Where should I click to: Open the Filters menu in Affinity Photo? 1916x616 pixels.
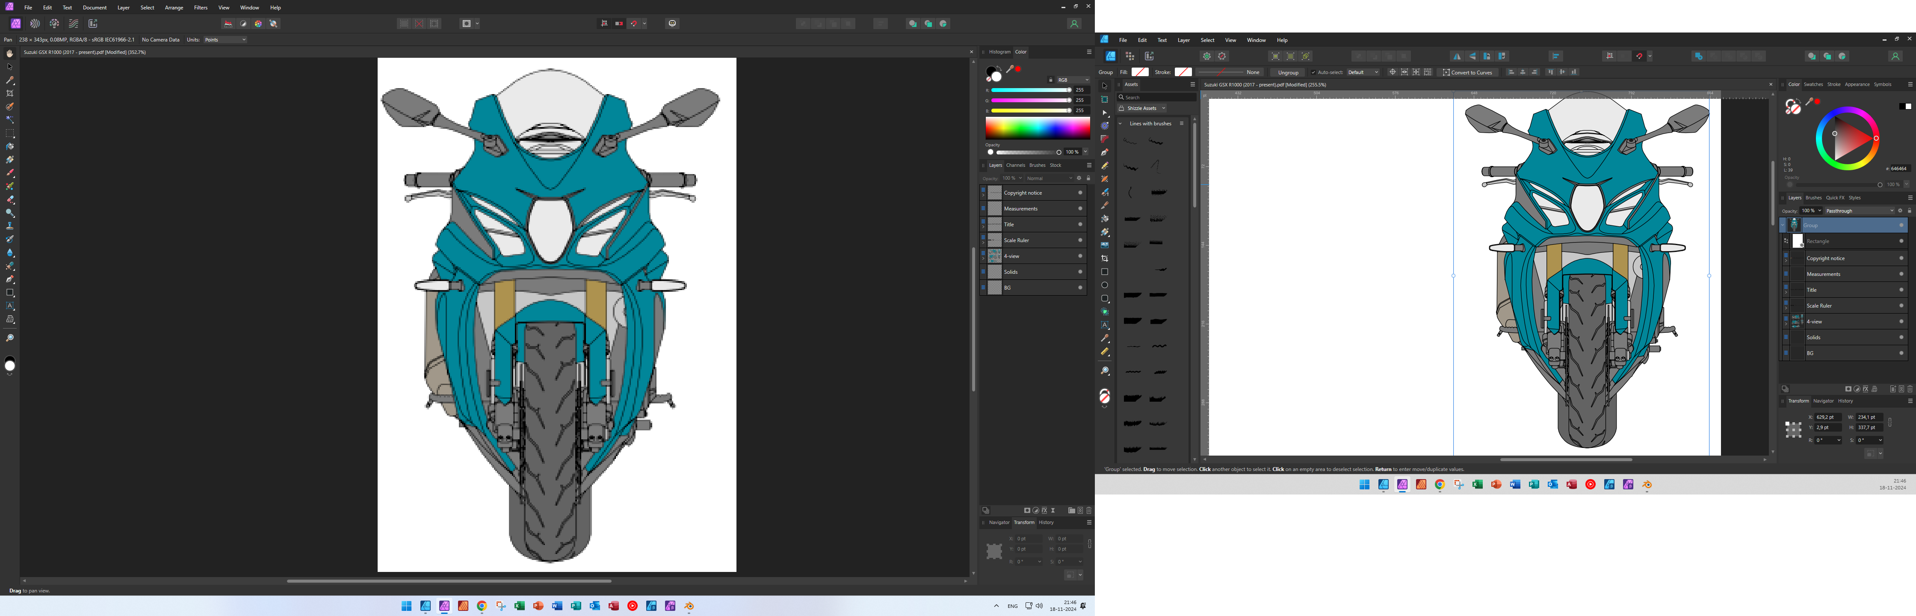coord(201,7)
